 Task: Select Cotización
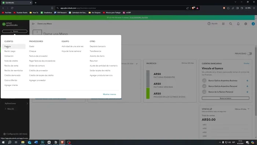[x=9, y=56]
